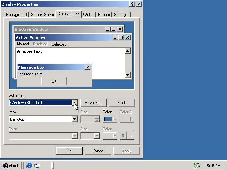The image size is (227, 170).
Task: Click the network tray icon
Action: tap(197, 165)
